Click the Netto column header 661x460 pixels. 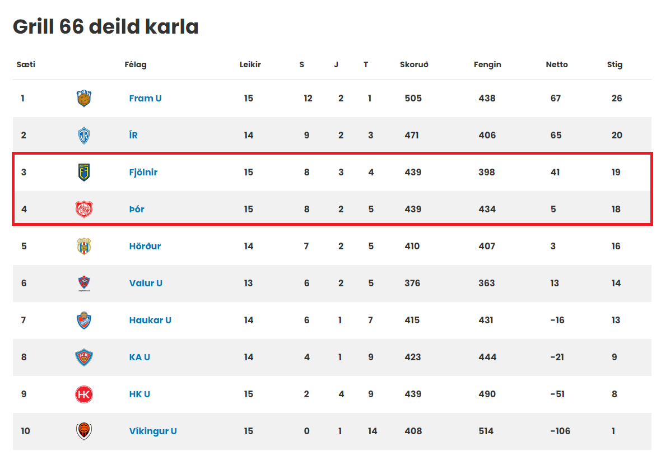[556, 64]
